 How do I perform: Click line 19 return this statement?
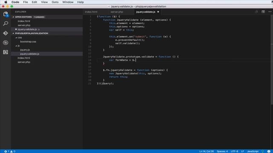click(x=118, y=76)
